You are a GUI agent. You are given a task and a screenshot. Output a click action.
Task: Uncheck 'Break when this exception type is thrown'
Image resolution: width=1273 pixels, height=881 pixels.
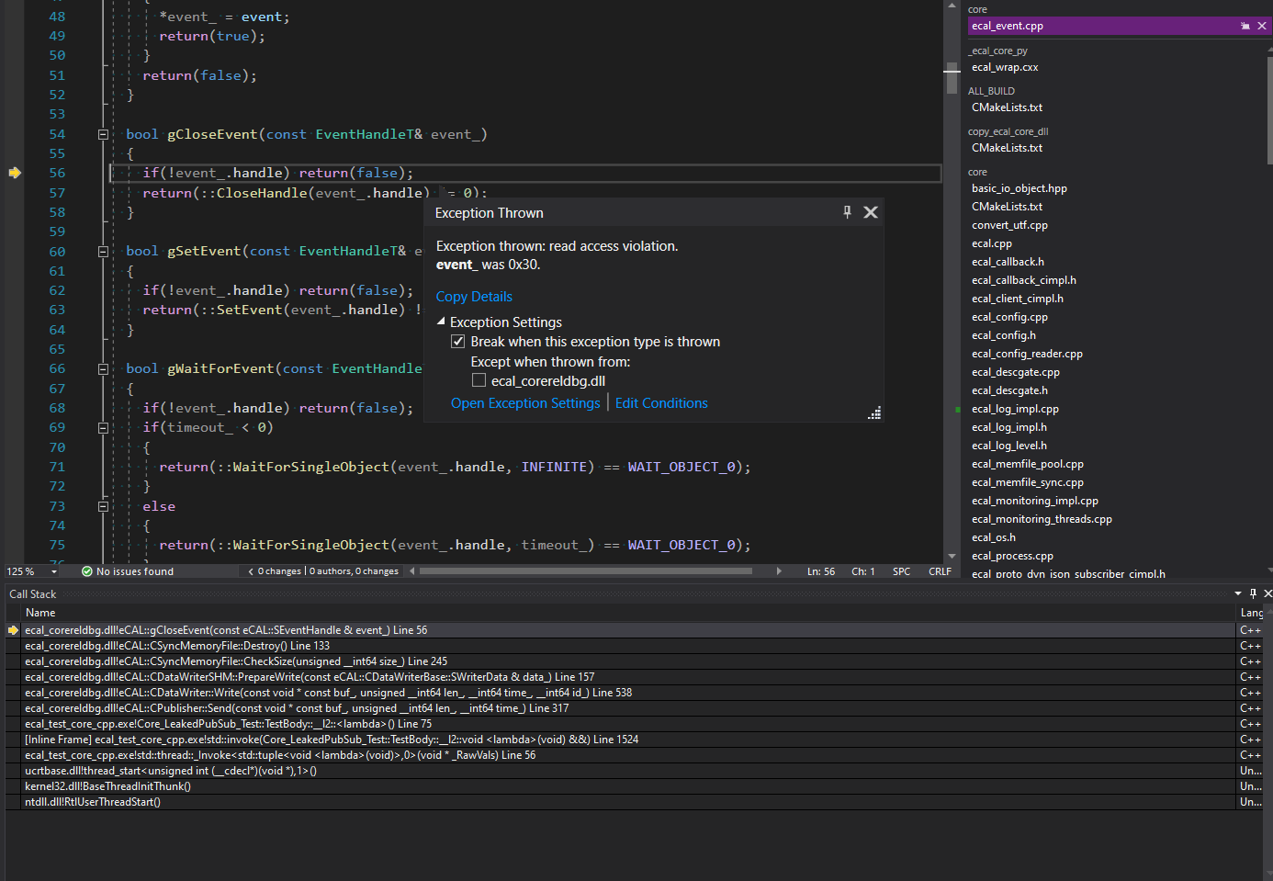click(x=457, y=341)
